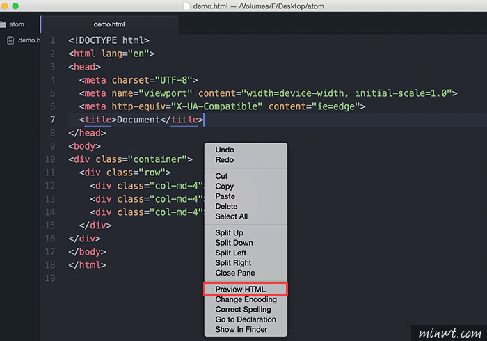Click the div col-md-4 on line 13
Viewport: 487px width, 341px height.
147,199
